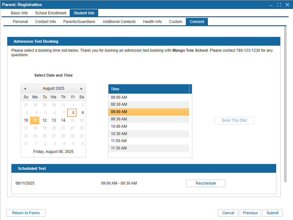Go to Parents/Guardians sub-tab
Screen dimensions: 293x220
click(79, 22)
